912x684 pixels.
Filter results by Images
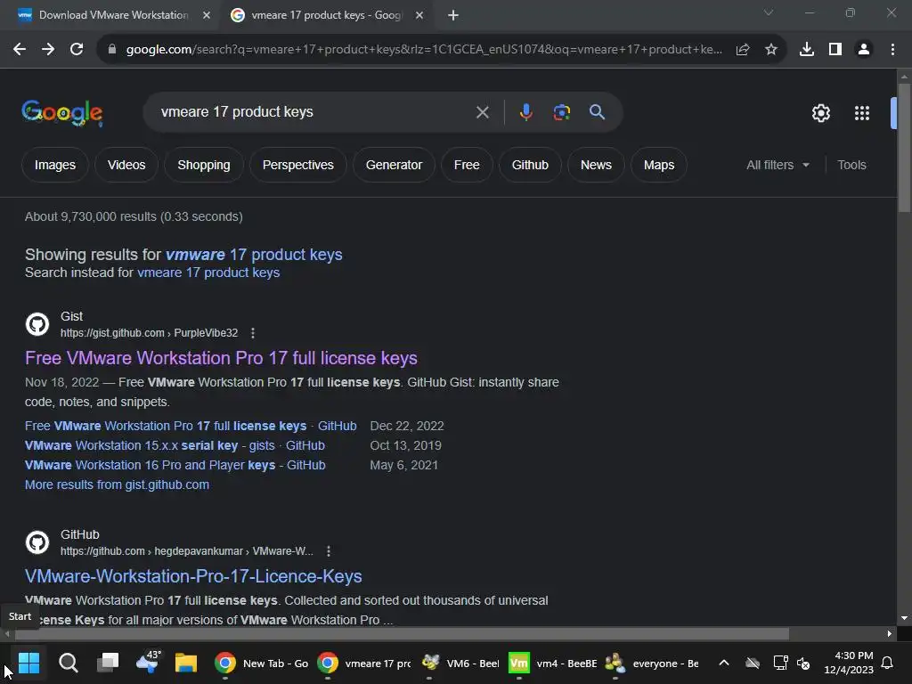(x=55, y=165)
